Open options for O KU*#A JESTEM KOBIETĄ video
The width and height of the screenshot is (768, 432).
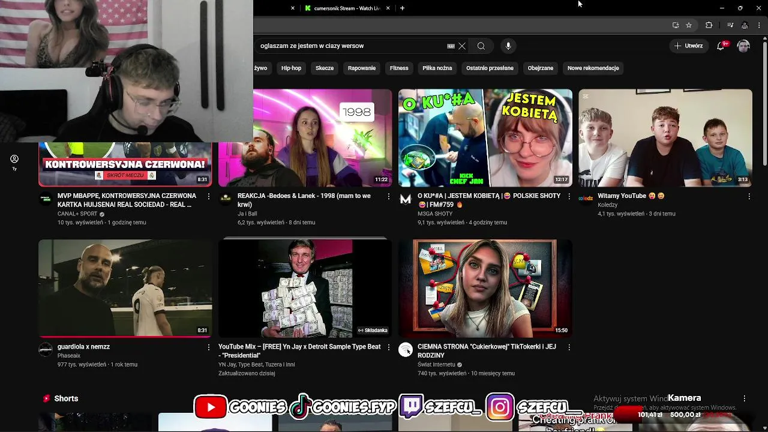569,197
